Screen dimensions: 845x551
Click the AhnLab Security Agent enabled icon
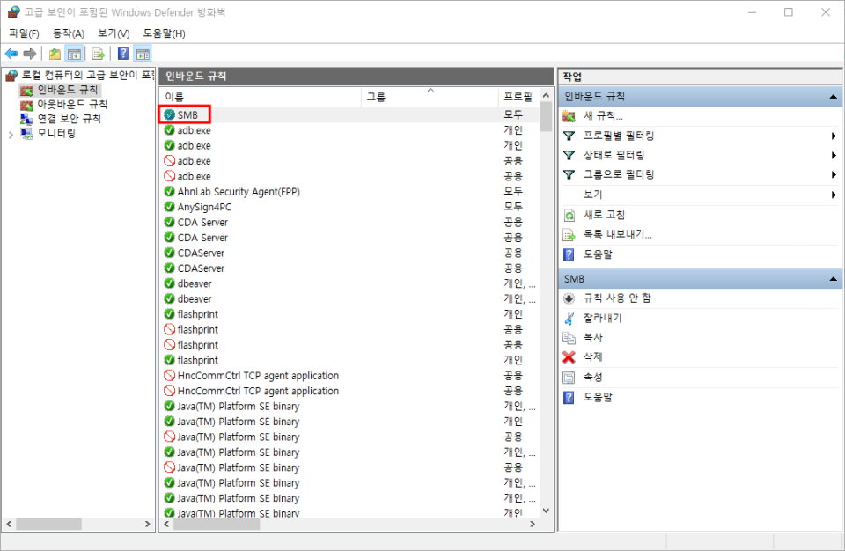[x=170, y=191]
